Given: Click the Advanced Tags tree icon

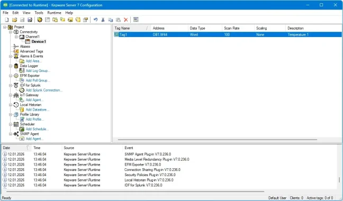Looking at the screenshot, I should click(x=16, y=51).
